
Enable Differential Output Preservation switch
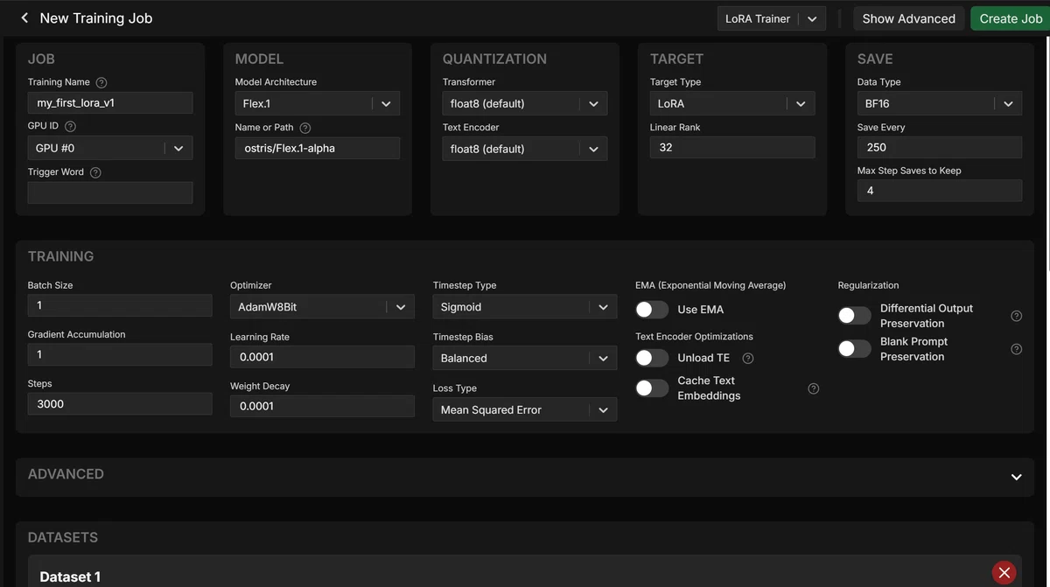854,316
